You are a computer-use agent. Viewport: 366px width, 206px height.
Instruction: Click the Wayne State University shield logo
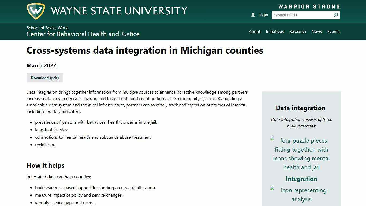tap(36, 11)
